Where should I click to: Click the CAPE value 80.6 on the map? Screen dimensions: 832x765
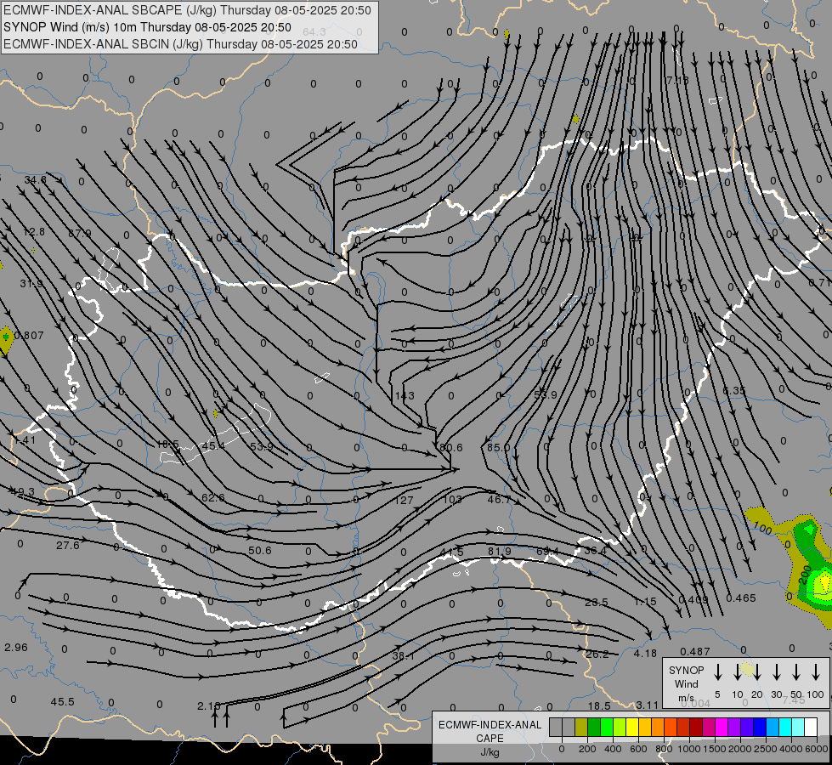click(x=451, y=448)
